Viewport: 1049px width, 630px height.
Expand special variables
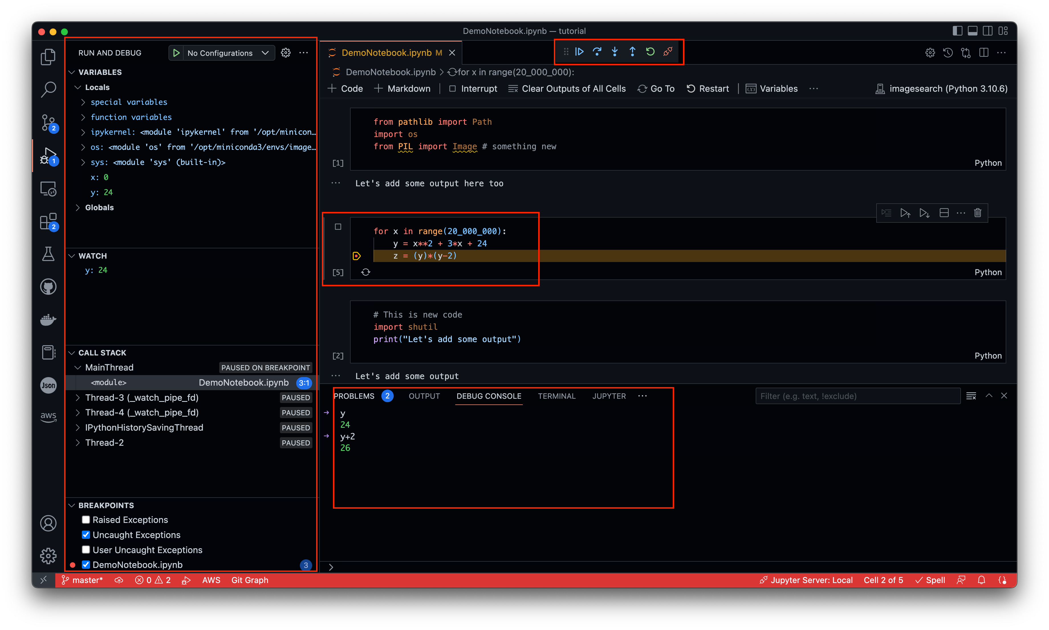click(83, 102)
